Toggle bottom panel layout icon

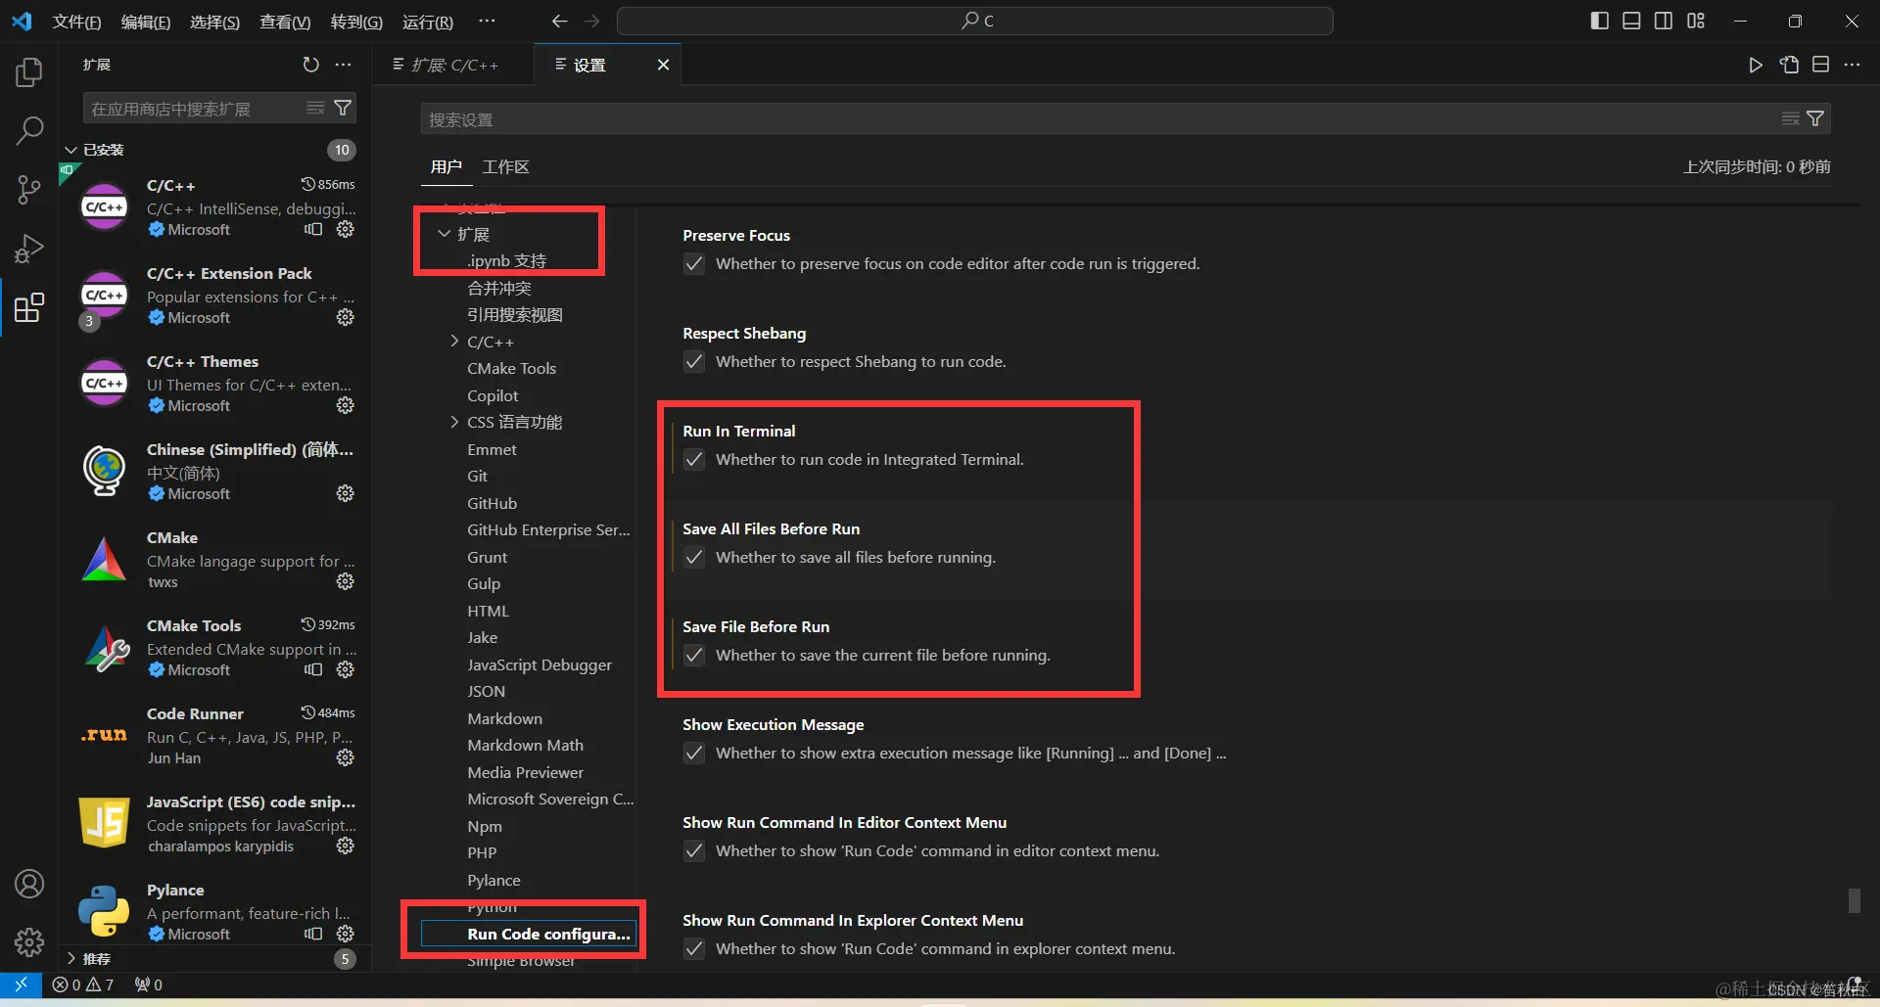[x=1631, y=21]
